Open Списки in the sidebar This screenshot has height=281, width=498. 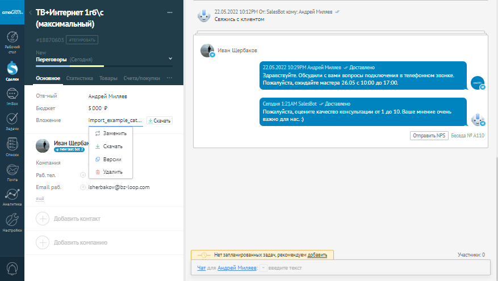pyautogui.click(x=12, y=146)
